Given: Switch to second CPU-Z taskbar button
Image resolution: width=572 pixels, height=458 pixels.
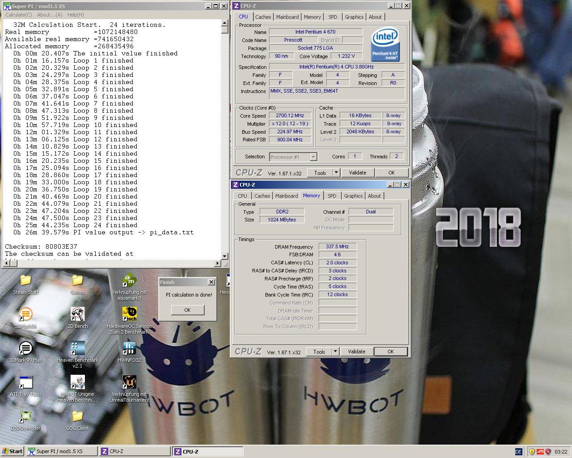Looking at the screenshot, I should coord(208,451).
